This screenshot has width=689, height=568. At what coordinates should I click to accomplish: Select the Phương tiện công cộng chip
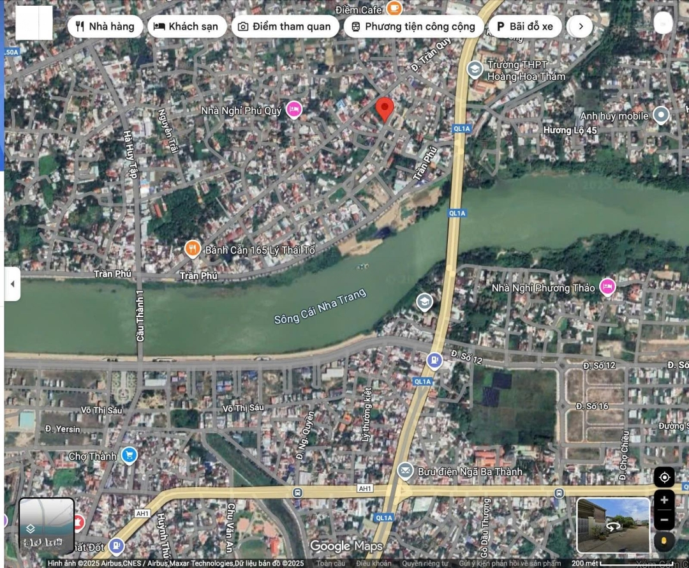pyautogui.click(x=413, y=27)
